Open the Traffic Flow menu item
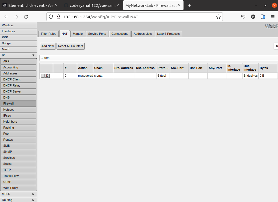This screenshot has height=202, width=278. (x=19, y=176)
